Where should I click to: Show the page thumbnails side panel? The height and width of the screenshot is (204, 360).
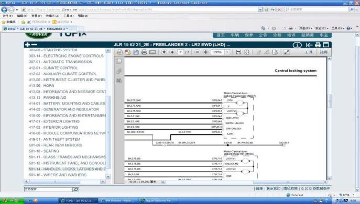tap(119, 61)
